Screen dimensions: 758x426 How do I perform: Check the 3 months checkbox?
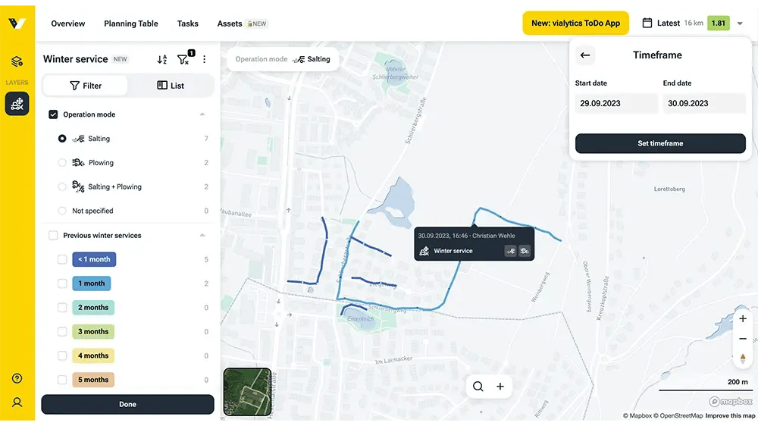tap(62, 332)
